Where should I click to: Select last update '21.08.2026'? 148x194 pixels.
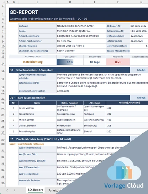(139, 41)
